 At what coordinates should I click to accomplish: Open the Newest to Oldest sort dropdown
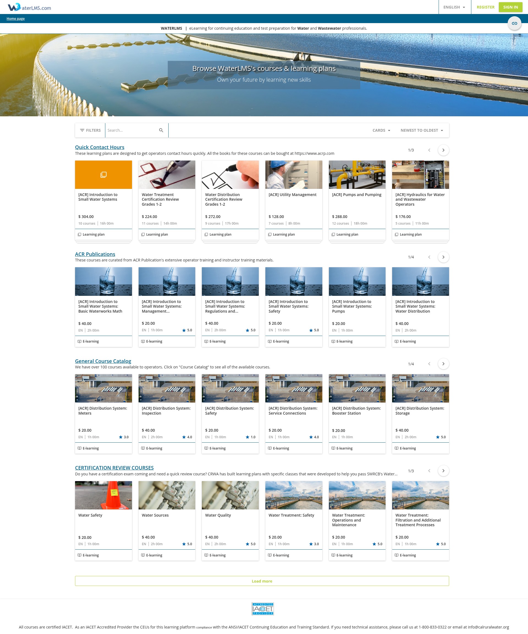(x=422, y=130)
